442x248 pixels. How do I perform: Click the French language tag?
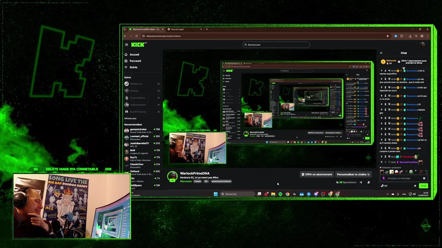click(198, 181)
